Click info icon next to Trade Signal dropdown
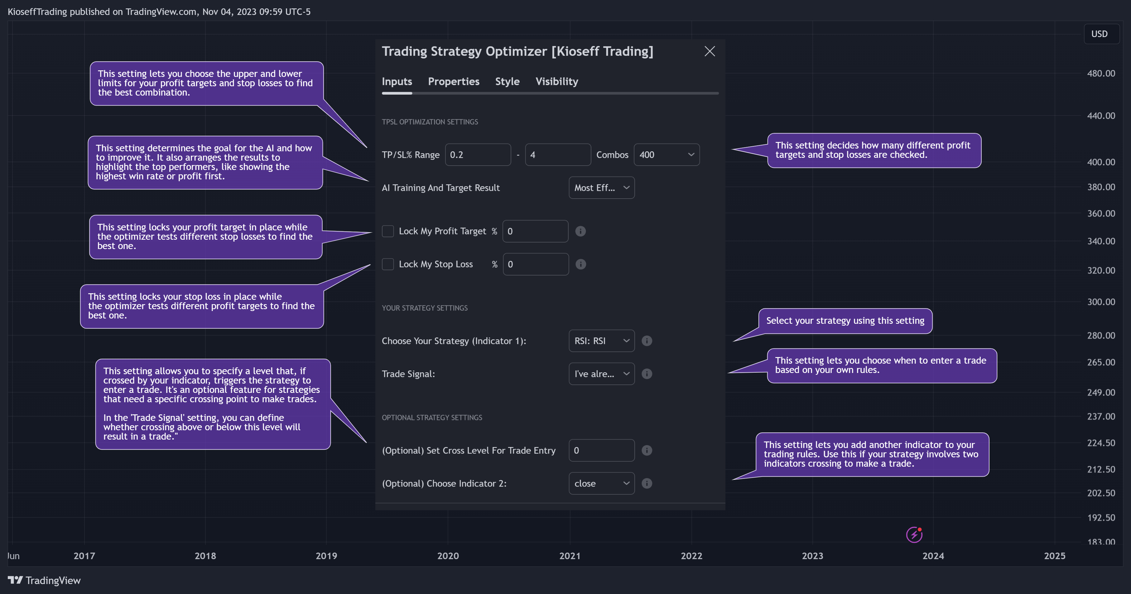This screenshot has width=1131, height=594. 647,374
